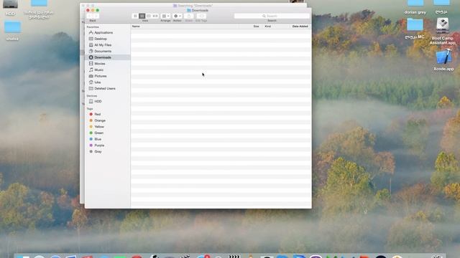The height and width of the screenshot is (258, 460).
Task: Minimize the Downloads Finder window
Action: tap(93, 10)
